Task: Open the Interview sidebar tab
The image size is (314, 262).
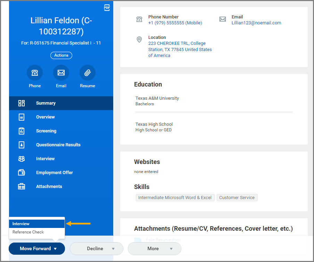Action: click(x=46, y=159)
